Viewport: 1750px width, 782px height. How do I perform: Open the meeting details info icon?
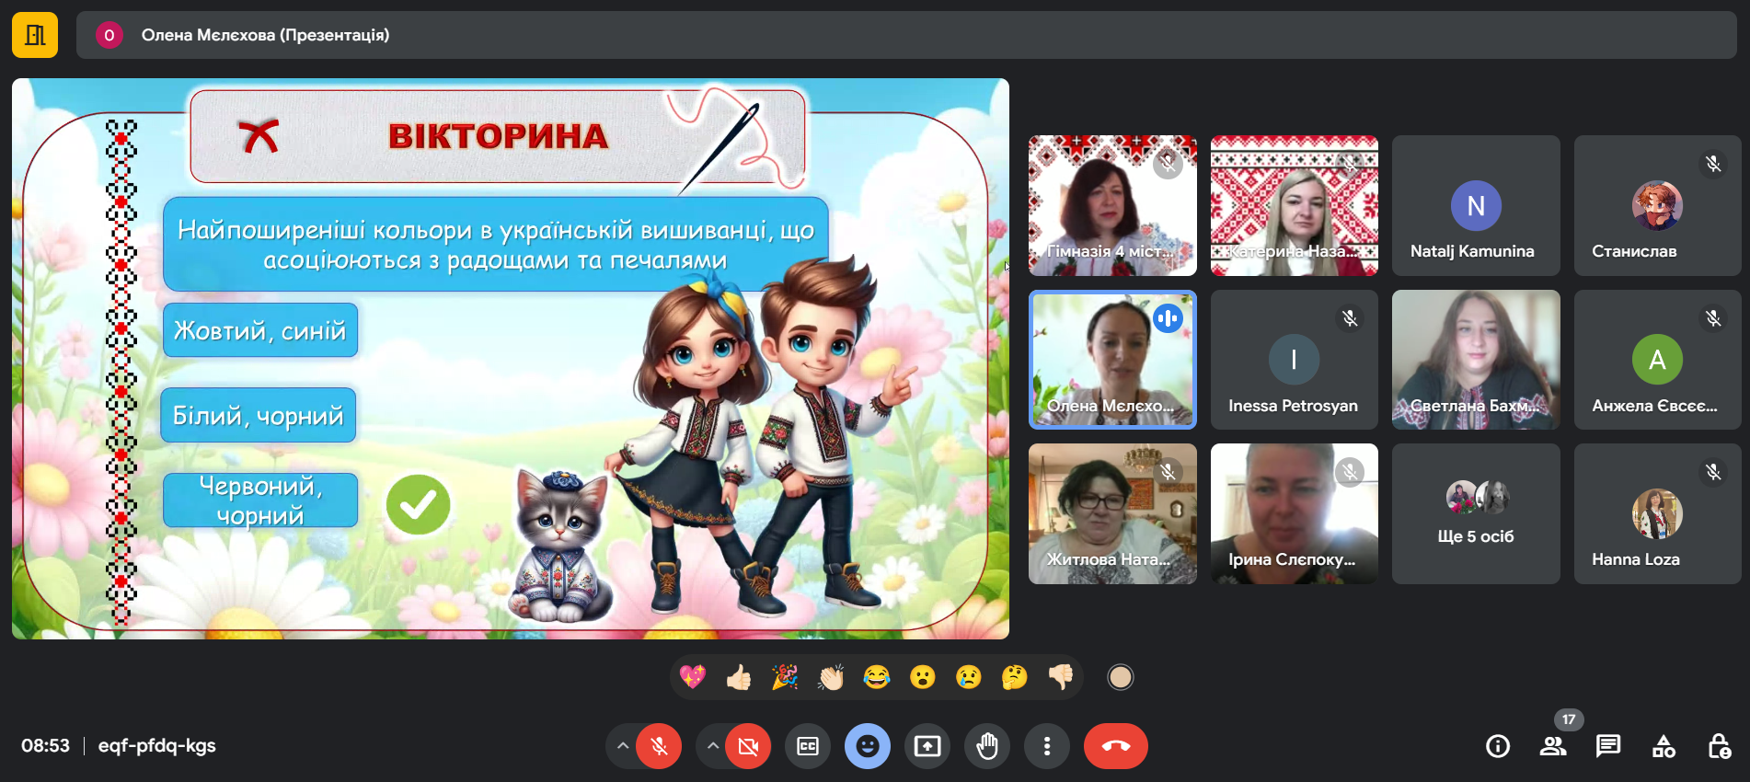pos(1498,746)
